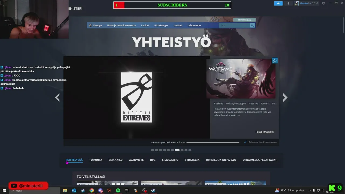Click Steam taskbar icon beside Outlook
The width and height of the screenshot is (345, 194).
coord(82,190)
